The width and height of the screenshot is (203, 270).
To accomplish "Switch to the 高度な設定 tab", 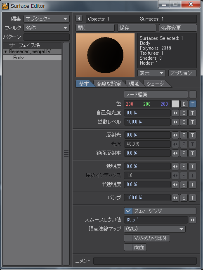I will click(109, 84).
